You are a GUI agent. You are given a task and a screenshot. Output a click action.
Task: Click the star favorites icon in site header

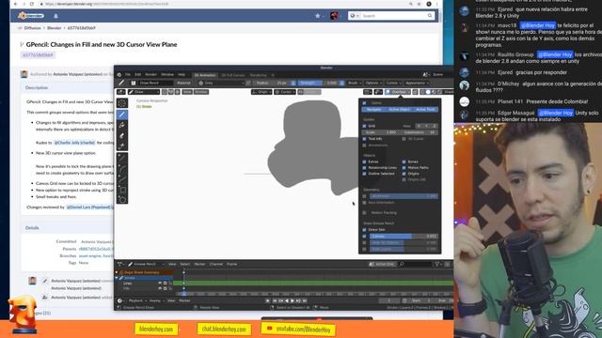(318, 16)
